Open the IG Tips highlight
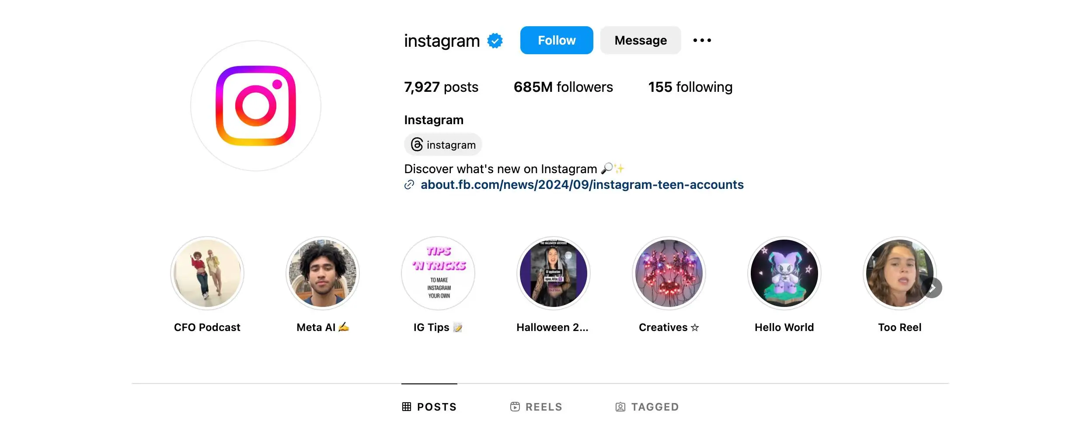 coord(438,273)
